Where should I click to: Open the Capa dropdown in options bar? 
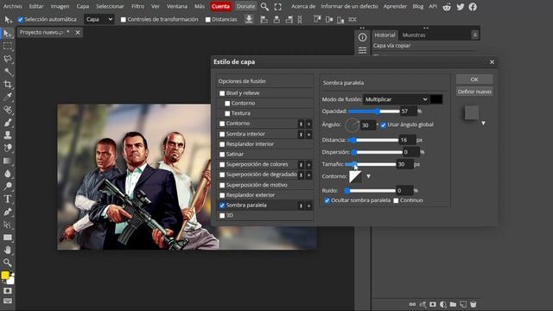click(x=99, y=19)
